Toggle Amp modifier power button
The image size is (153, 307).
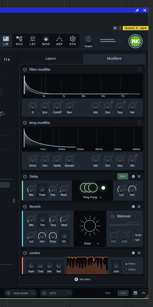(x=25, y=123)
